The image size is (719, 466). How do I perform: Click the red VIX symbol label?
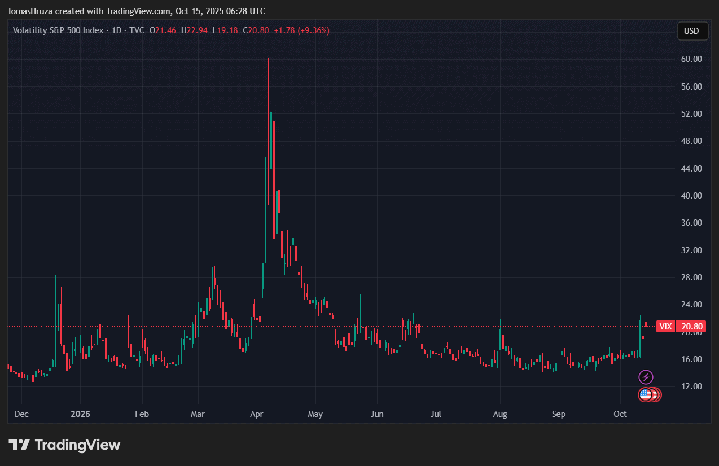[x=665, y=326]
